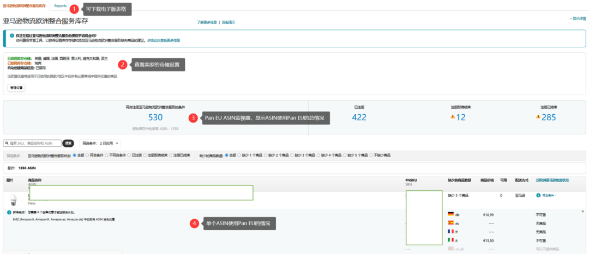Click the Italian flag icon for .it
589x254 pixels.
(x=450, y=239)
